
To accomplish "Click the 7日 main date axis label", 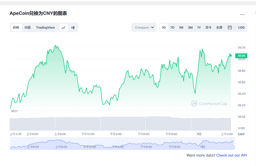I will click(199, 134).
